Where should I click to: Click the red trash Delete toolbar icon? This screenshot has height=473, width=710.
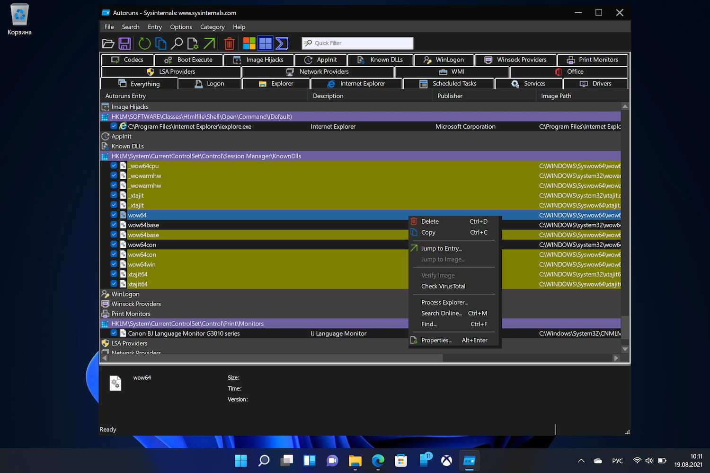coord(230,44)
